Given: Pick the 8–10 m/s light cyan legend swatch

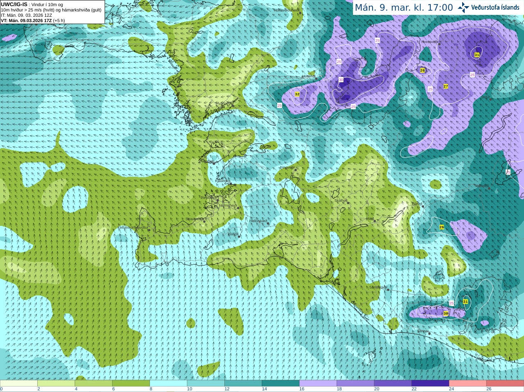Looking at the screenshot, I should (168, 383).
